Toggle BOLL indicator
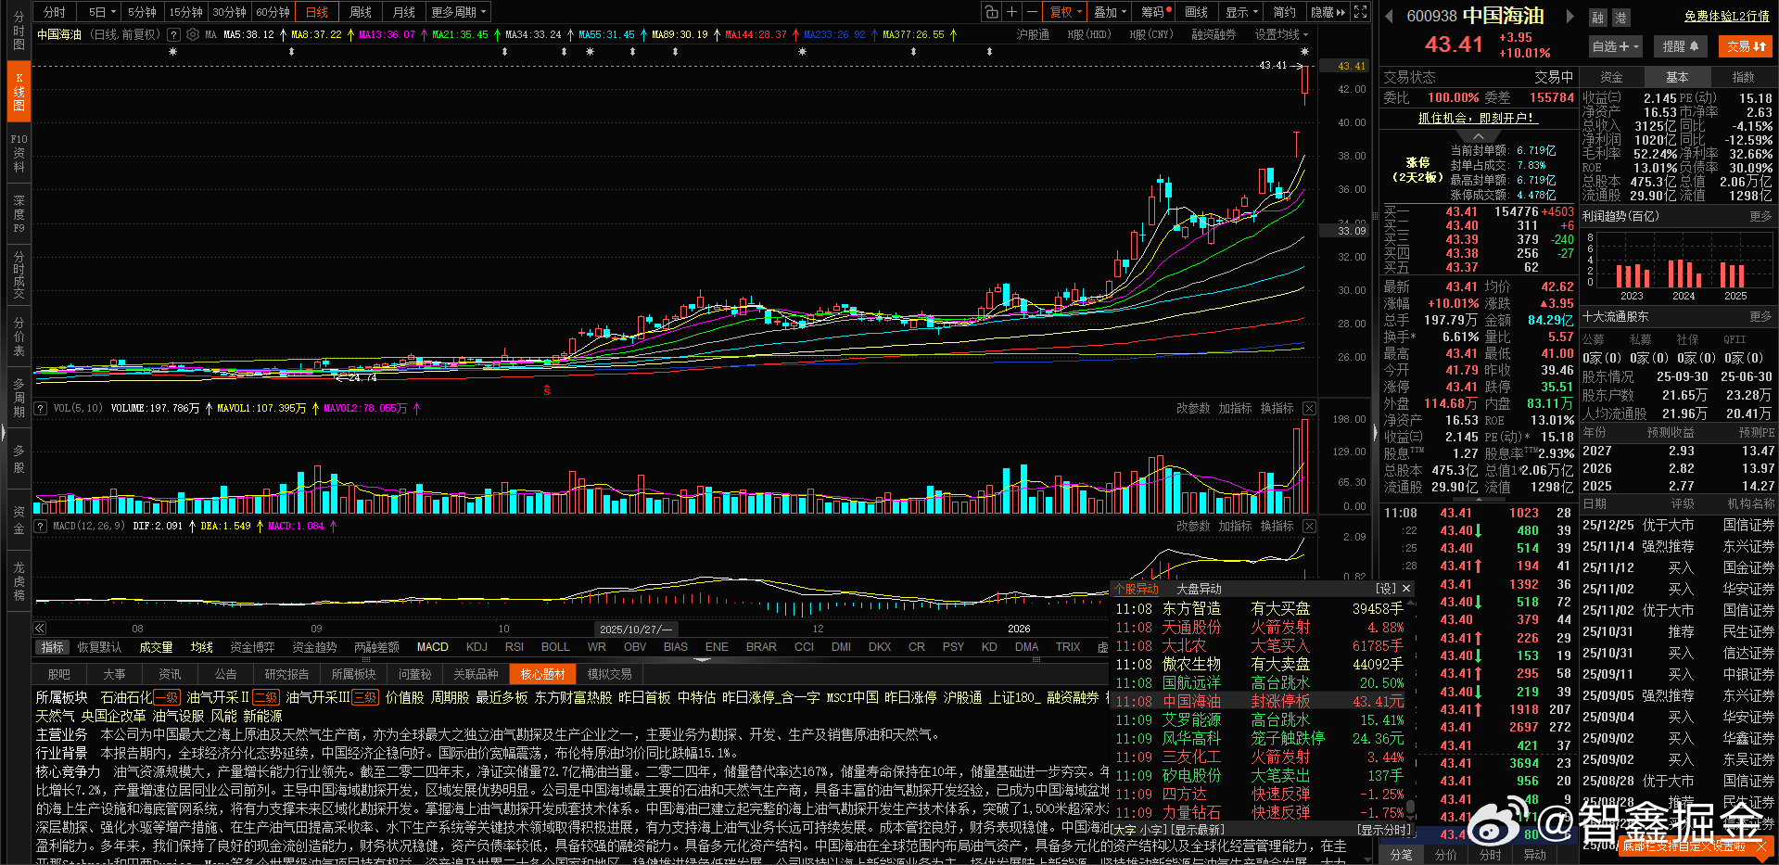Viewport: 1779px width, 865px height. pyautogui.click(x=555, y=647)
